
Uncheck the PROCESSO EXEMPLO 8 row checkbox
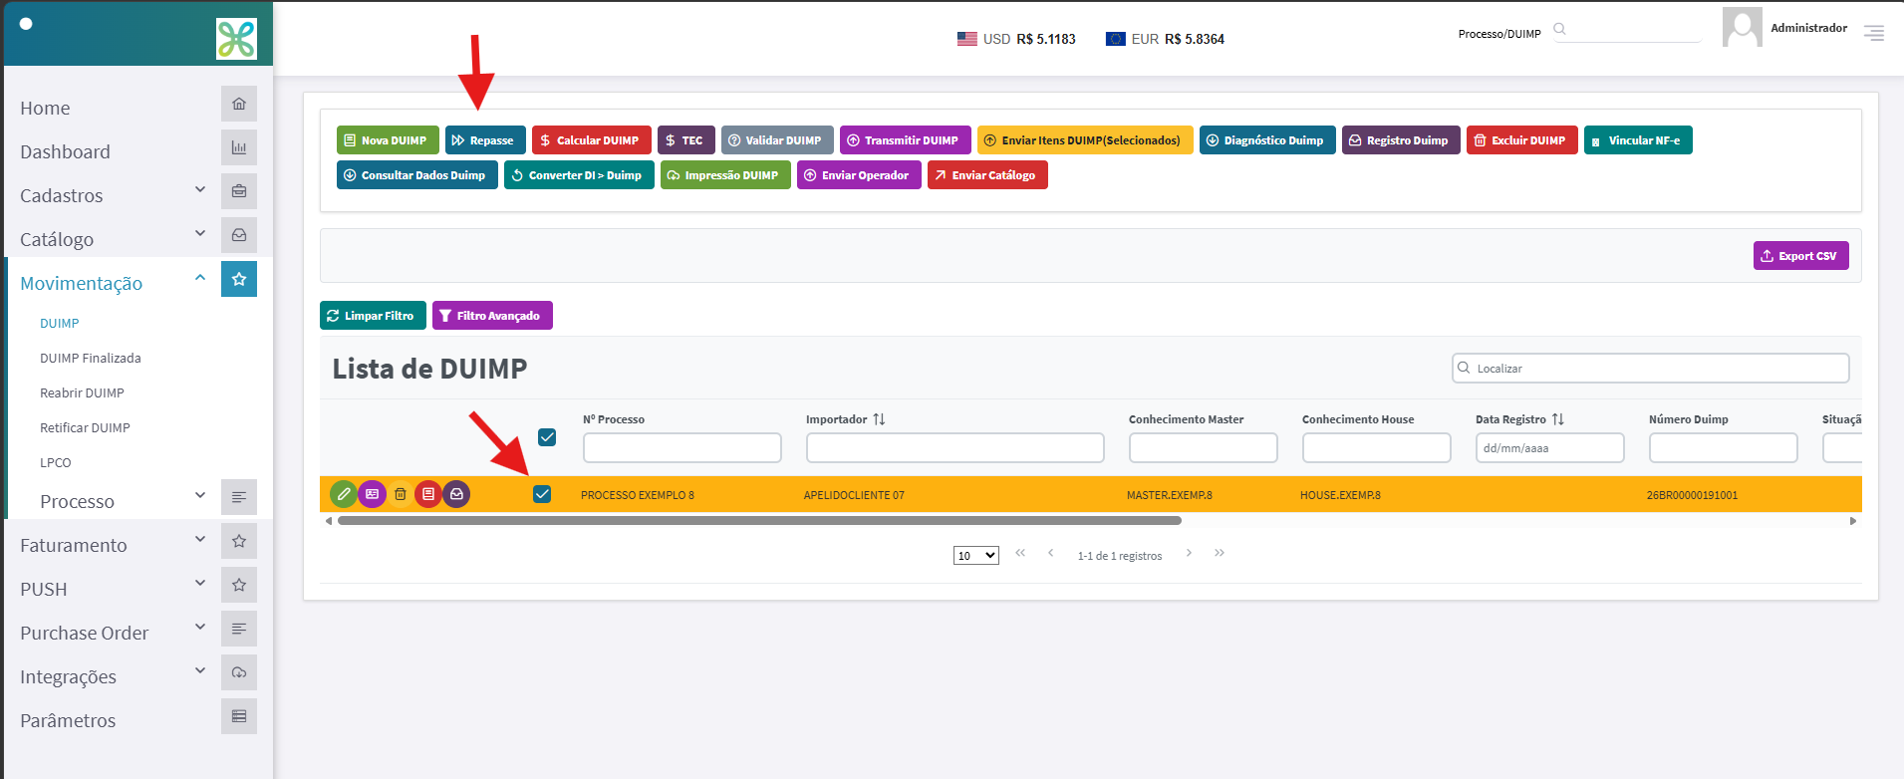[x=542, y=494]
